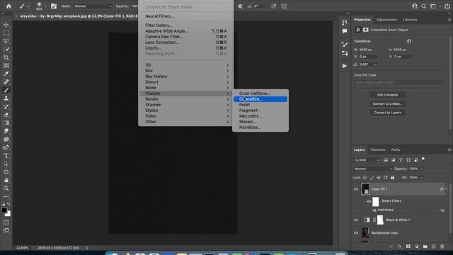
Task: Toggle Smart Filters visibility eye
Action: point(369,201)
